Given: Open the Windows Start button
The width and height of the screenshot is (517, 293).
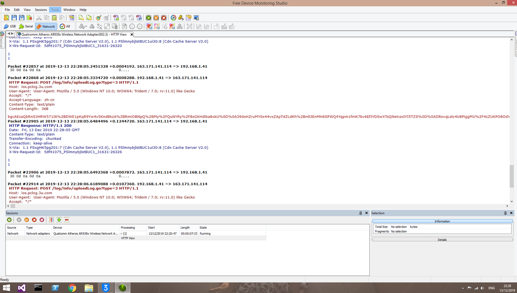Looking at the screenshot, I should click(x=7, y=288).
